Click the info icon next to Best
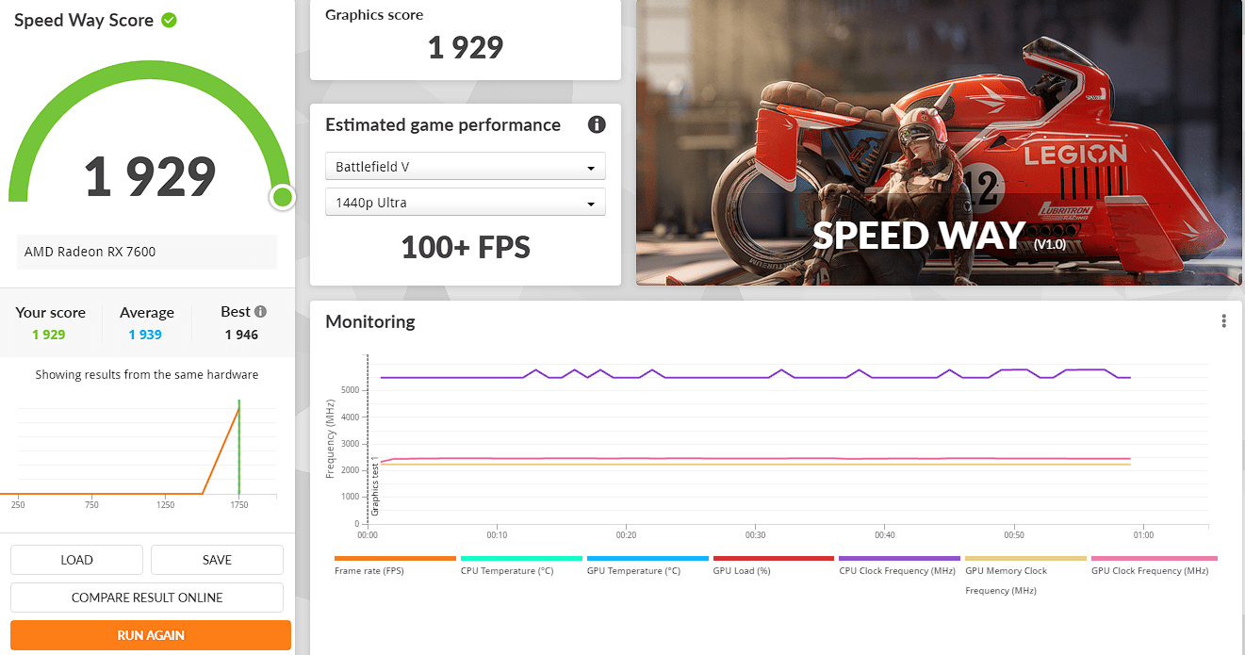This screenshot has height=655, width=1245. point(261,312)
